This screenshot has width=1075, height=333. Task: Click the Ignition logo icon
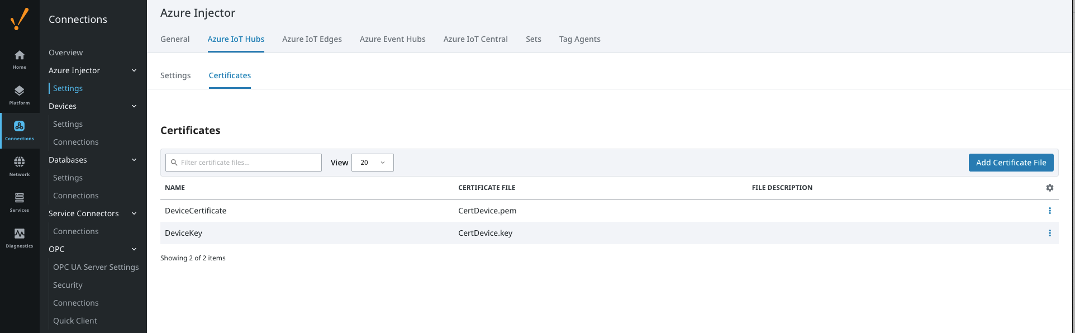click(x=20, y=19)
